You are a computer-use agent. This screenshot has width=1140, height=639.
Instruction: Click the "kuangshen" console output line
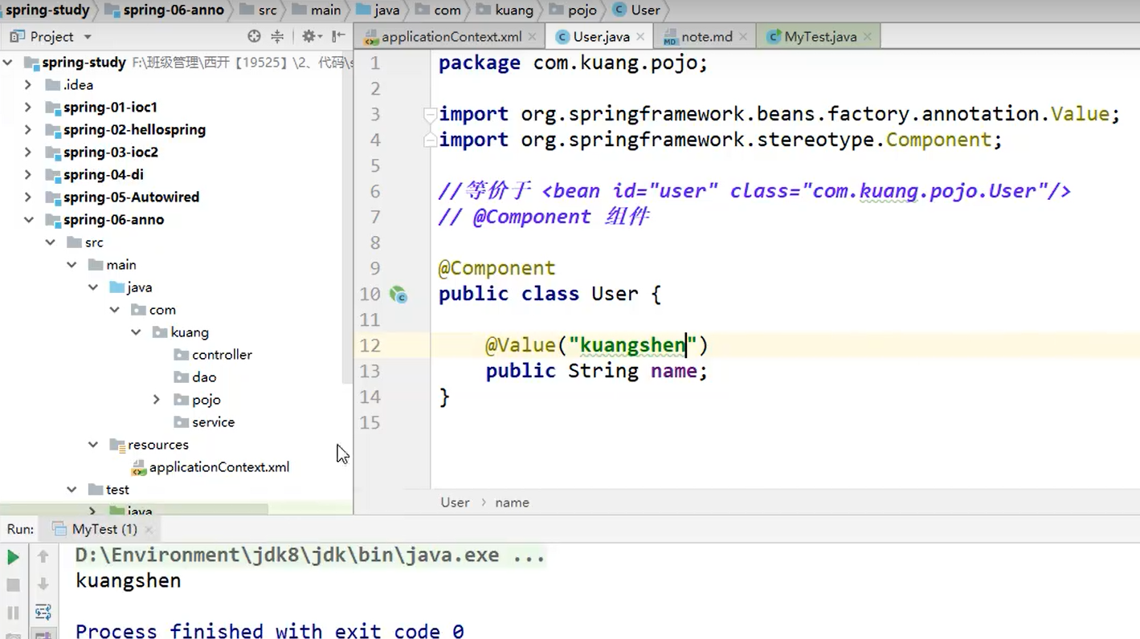coord(129,580)
